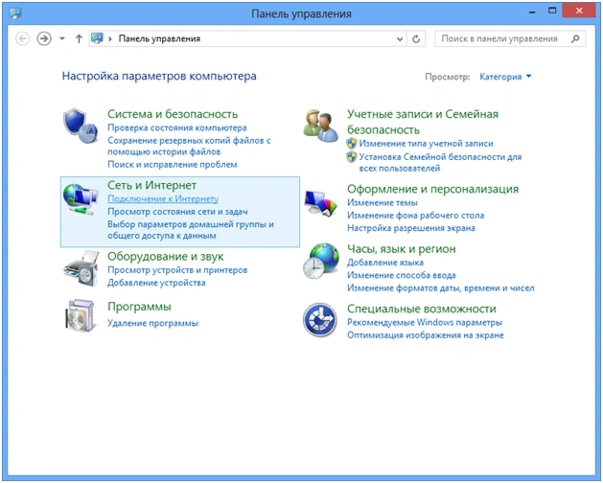Refresh the Control Panel view
Image resolution: width=603 pixels, height=483 pixels.
tap(416, 39)
